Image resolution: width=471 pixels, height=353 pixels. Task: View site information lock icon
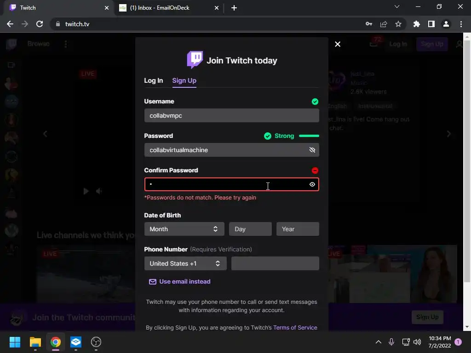[58, 24]
